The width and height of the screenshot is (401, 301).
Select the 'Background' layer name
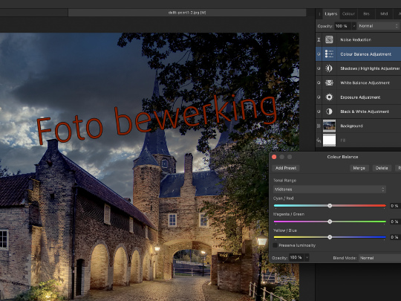pyautogui.click(x=351, y=126)
